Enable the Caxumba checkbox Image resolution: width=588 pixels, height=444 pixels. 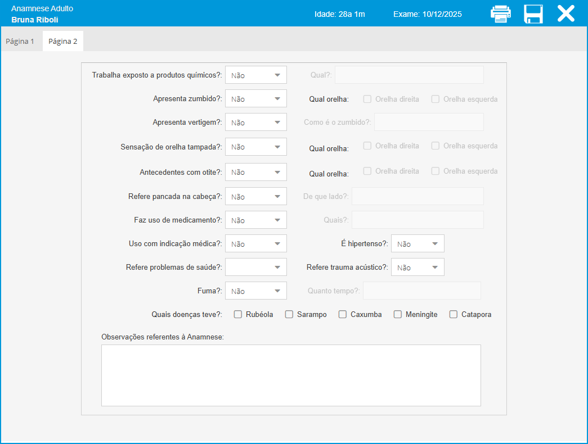tap(343, 315)
